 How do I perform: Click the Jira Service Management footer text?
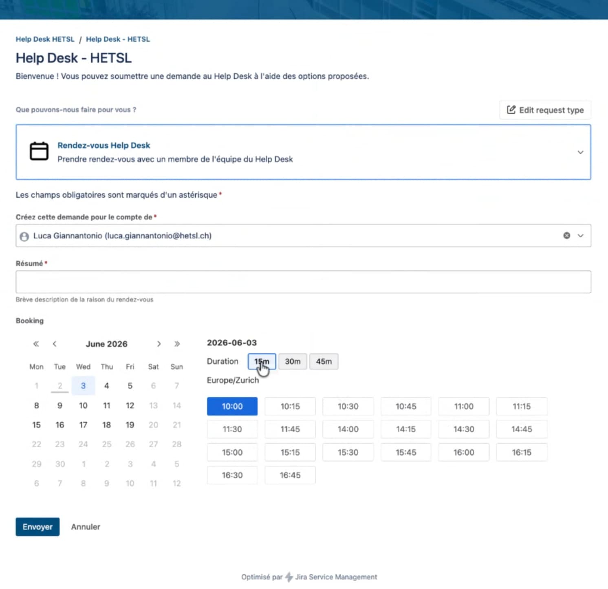coord(336,577)
